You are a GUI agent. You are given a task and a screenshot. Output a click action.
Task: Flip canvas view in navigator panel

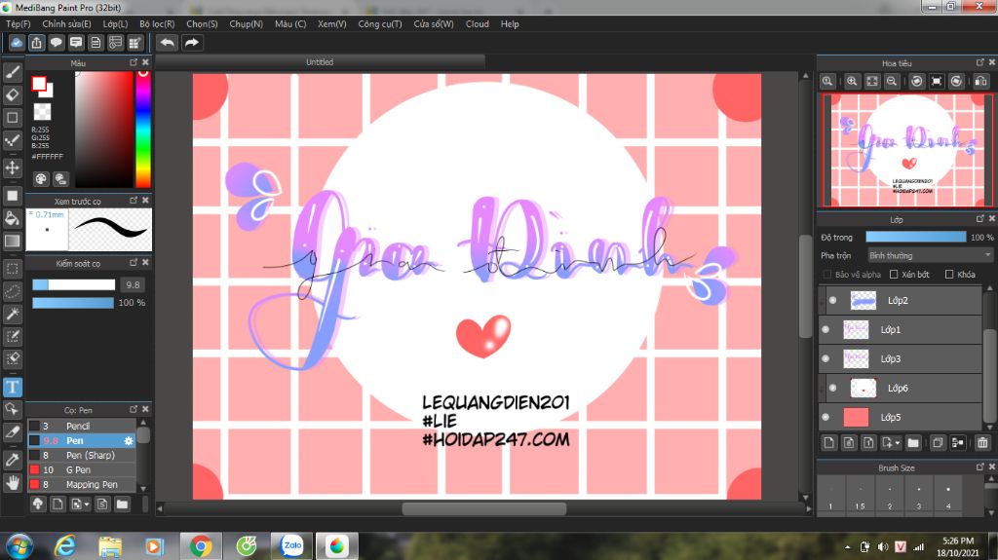980,82
